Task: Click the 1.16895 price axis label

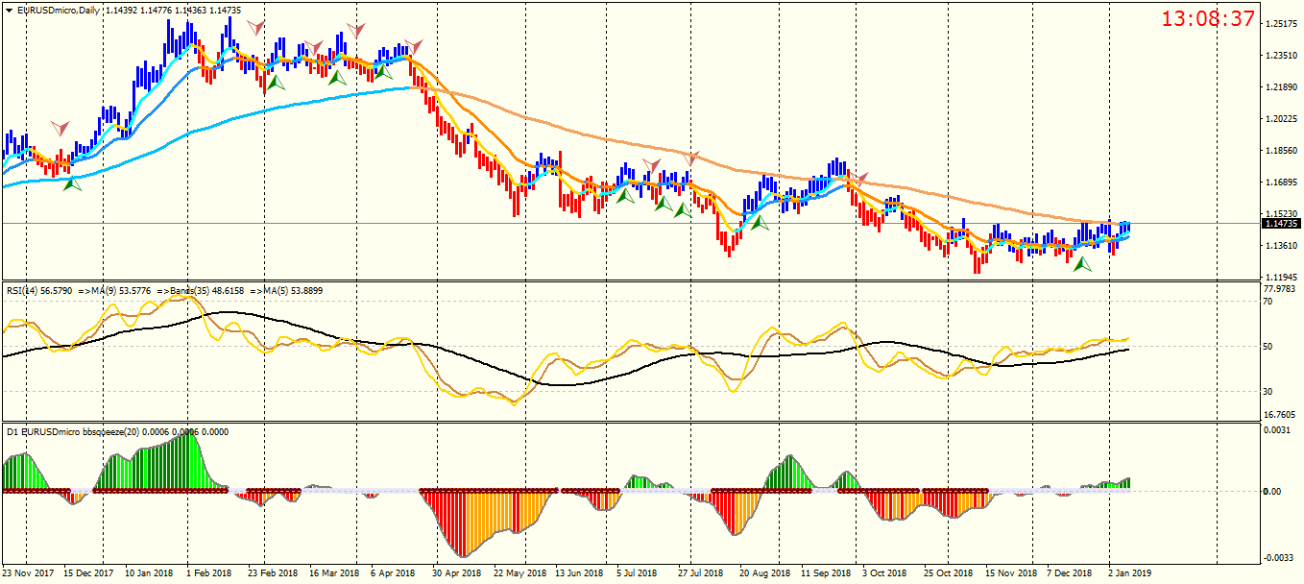Action: pyautogui.click(x=1283, y=182)
